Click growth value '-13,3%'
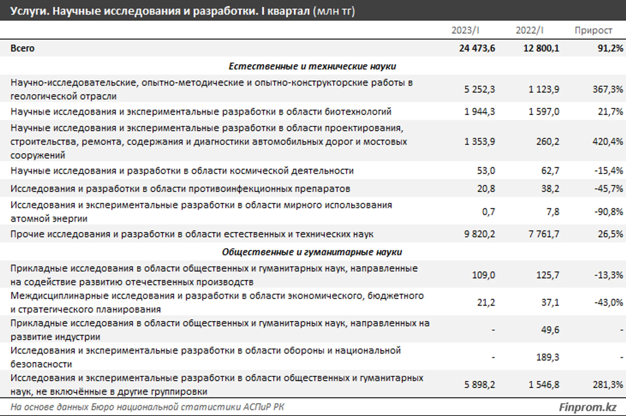The height and width of the screenshot is (416, 626). click(x=609, y=275)
